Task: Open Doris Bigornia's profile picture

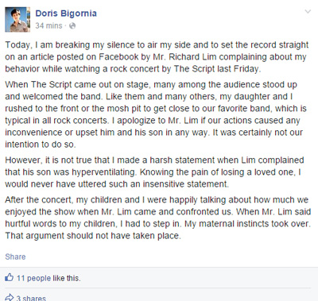Action: coord(17,20)
